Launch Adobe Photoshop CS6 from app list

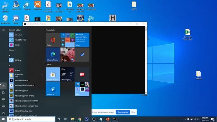tap(26, 111)
